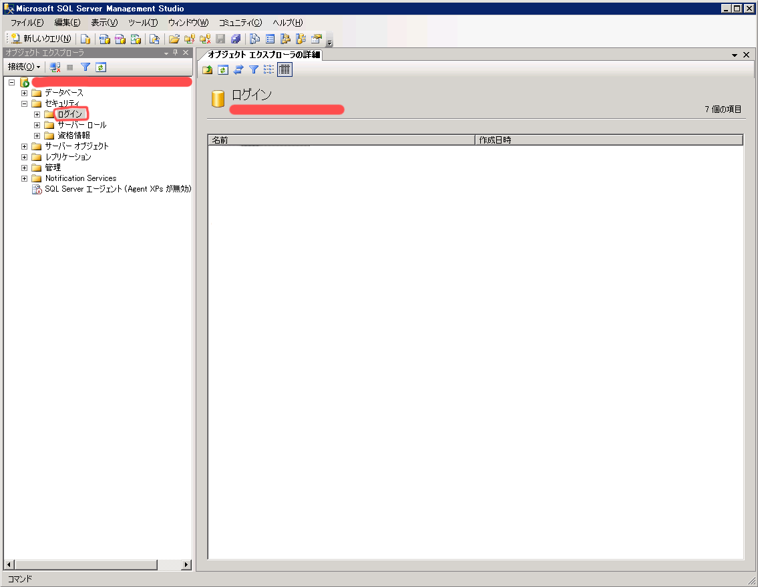
Task: Open the Template Explorer icon
Action: point(301,39)
